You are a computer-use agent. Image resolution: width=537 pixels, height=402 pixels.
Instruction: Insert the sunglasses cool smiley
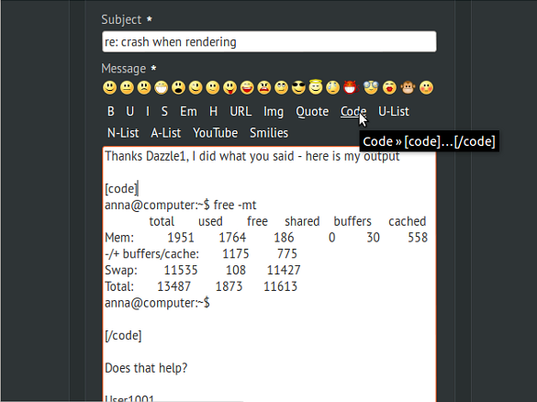pos(298,88)
